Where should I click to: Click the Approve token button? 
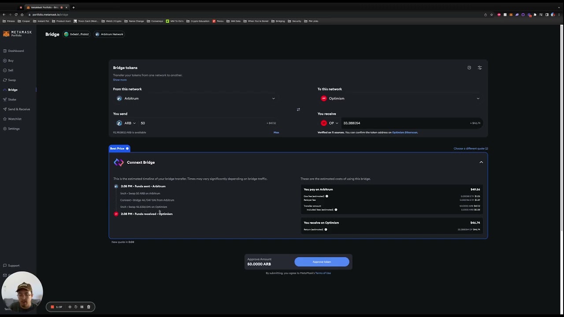pyautogui.click(x=322, y=262)
